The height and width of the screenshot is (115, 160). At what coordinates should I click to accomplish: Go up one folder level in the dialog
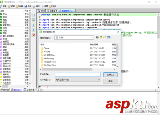(101, 37)
